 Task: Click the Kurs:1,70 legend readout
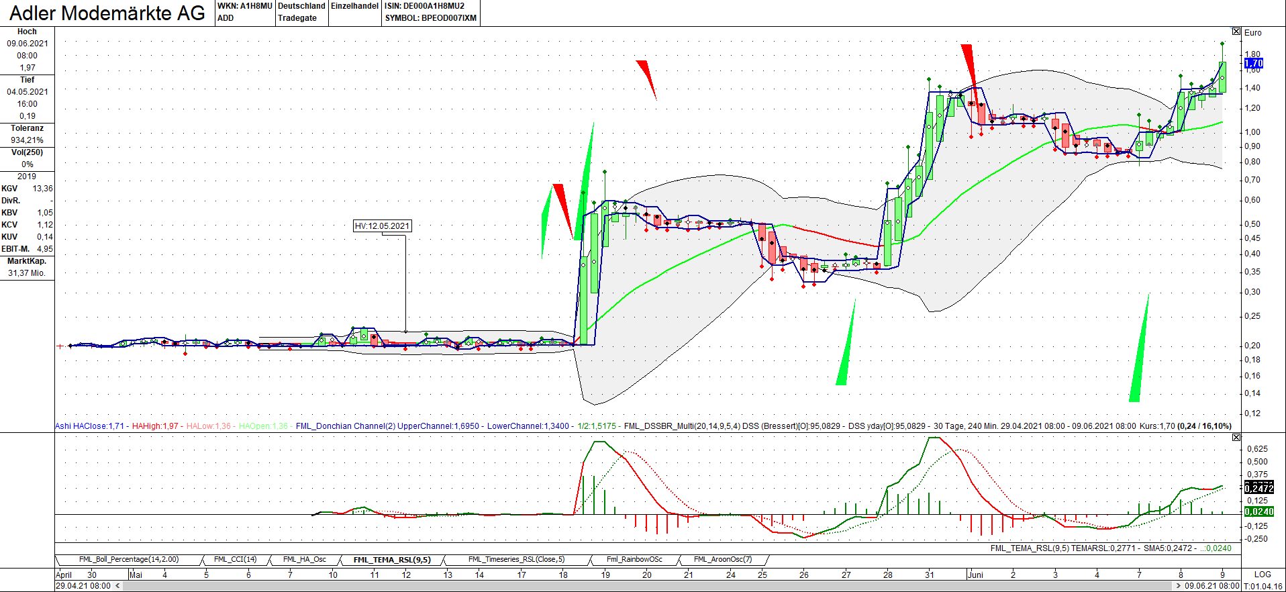coord(1158,426)
